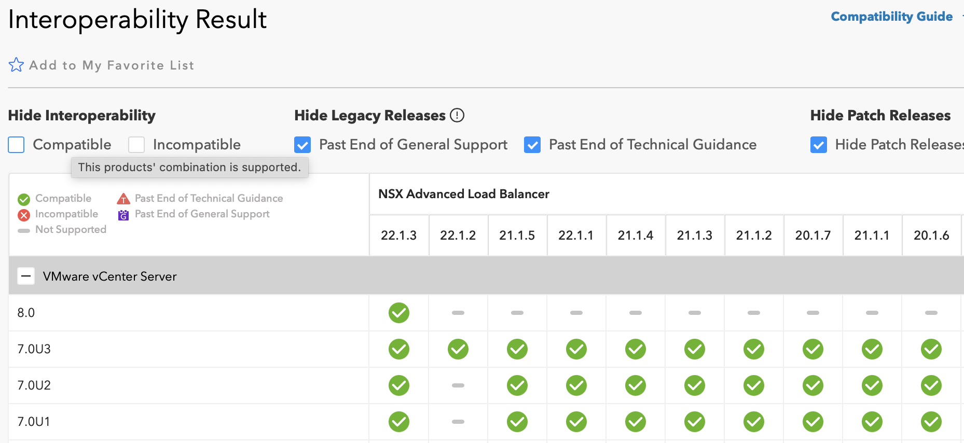Screen dimensions: 964x443
Task: Click the favorite star icon
Action: pyautogui.click(x=16, y=65)
